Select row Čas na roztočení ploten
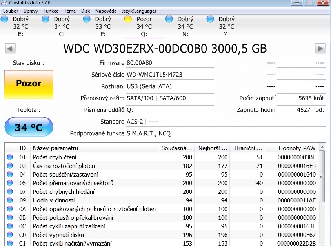 (162, 166)
